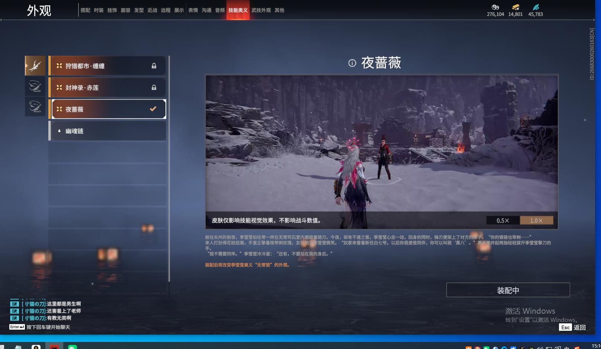Click the chat message 有教无类啊
The height and width of the screenshot is (349, 601).
[59, 318]
